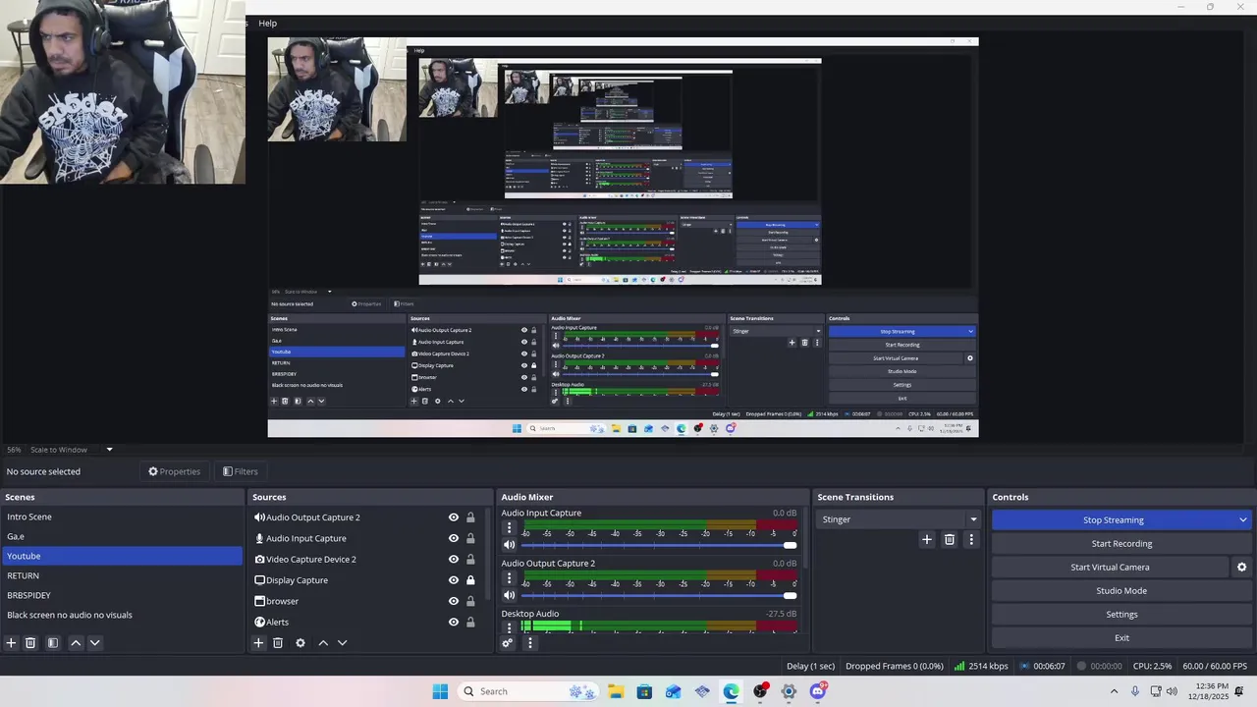Select the Youtube scene
This screenshot has height=707, width=1257.
pos(121,556)
